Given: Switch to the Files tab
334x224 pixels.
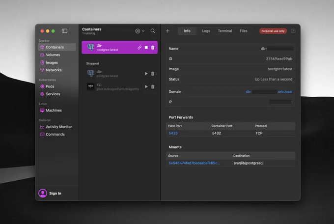Looking at the screenshot, I should [x=244, y=31].
